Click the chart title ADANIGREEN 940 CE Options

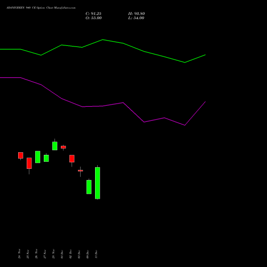pos(26,8)
